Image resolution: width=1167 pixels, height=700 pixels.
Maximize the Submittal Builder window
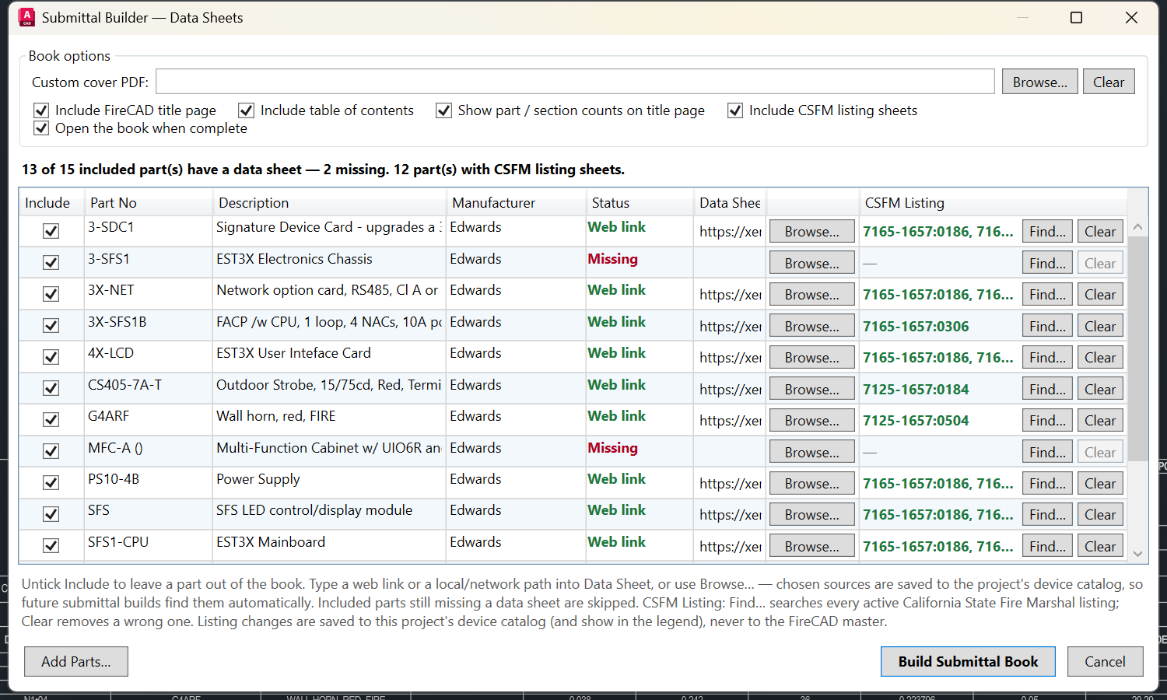coord(1076,17)
